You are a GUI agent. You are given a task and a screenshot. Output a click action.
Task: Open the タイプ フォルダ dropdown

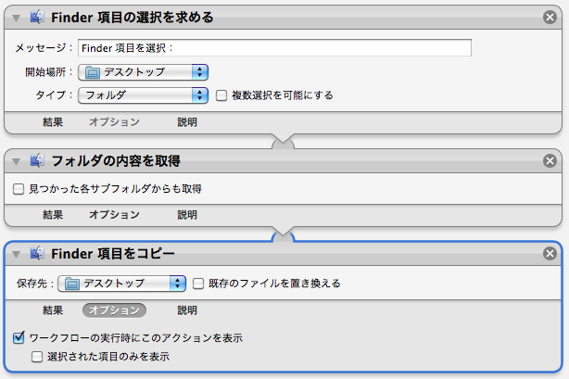pyautogui.click(x=144, y=95)
